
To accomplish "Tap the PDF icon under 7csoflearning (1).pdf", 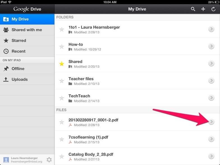I will pyautogui.click(x=70, y=142).
